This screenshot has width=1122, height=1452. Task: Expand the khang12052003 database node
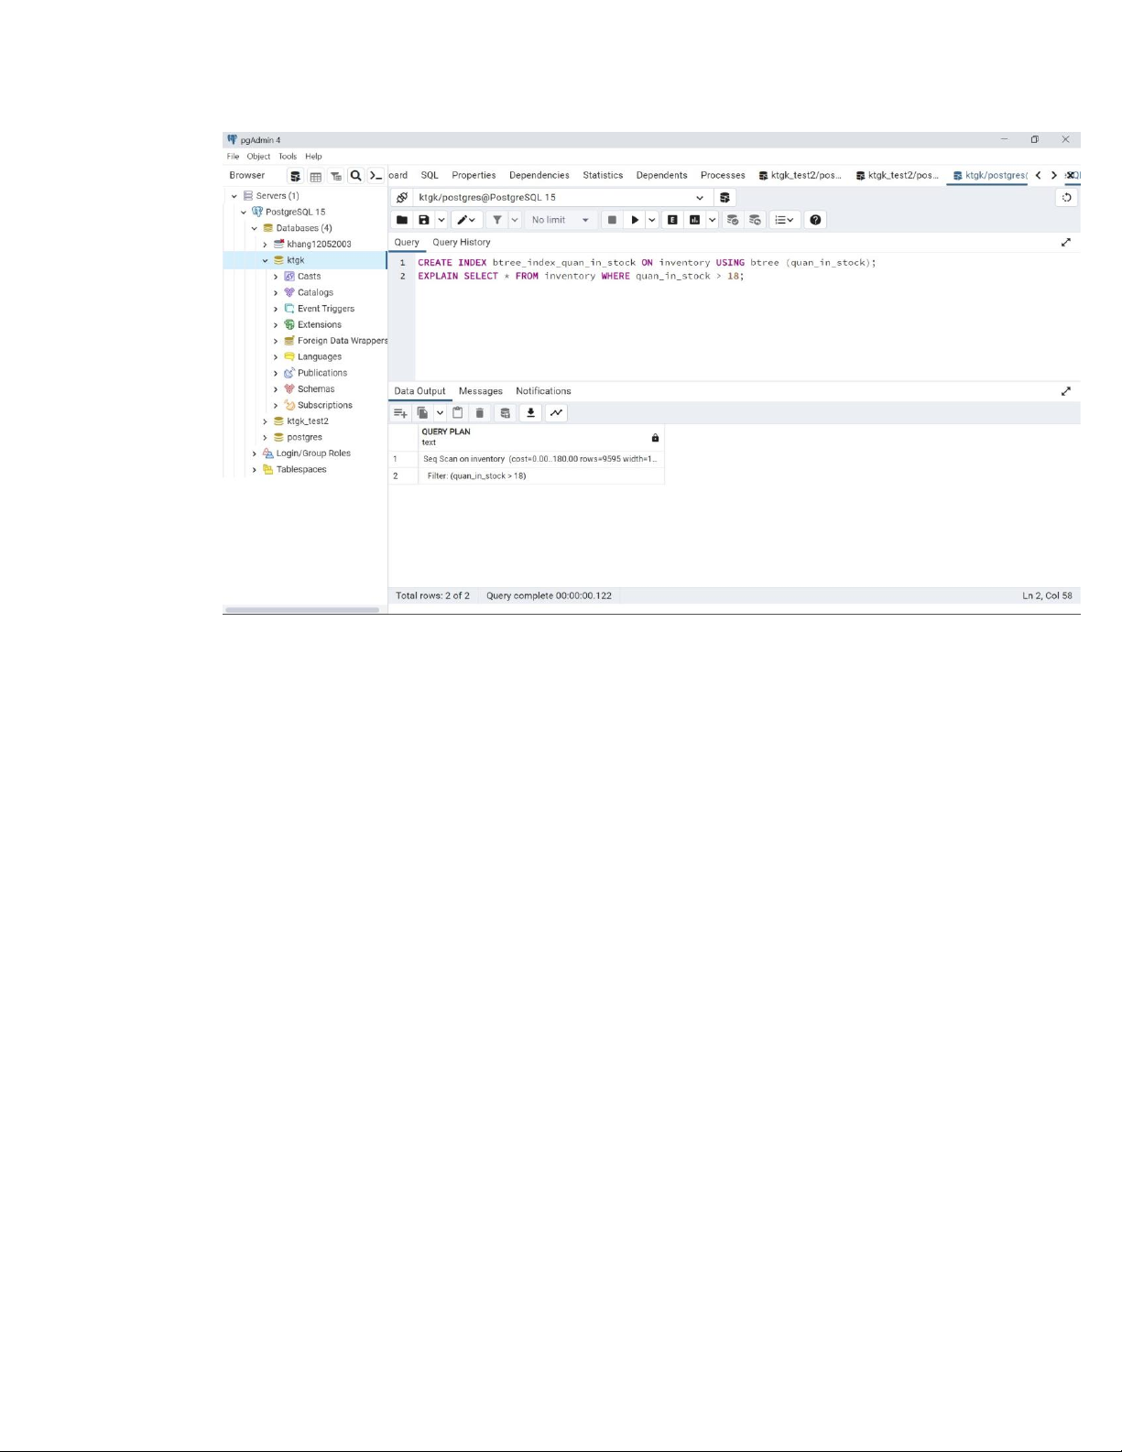point(266,245)
